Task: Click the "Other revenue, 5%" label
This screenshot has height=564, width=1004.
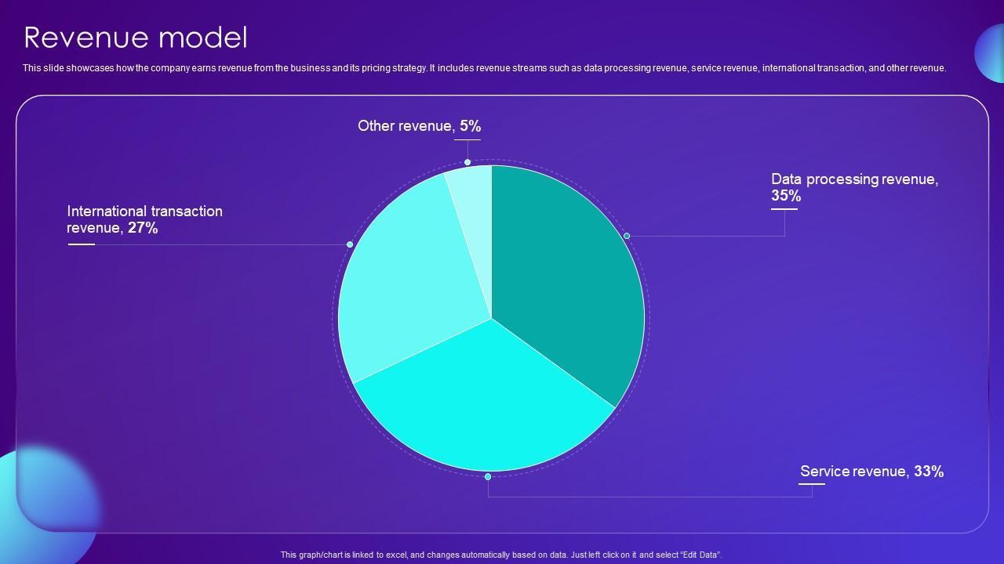Action: 419,126
